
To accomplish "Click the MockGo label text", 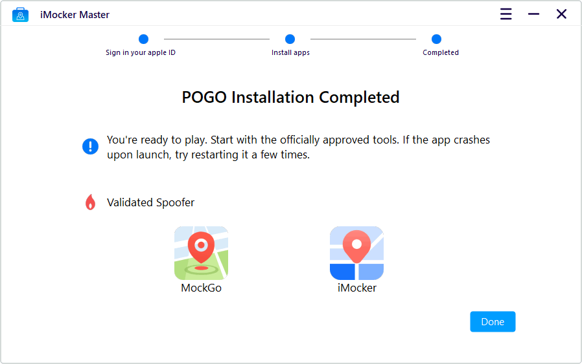I will point(201,288).
